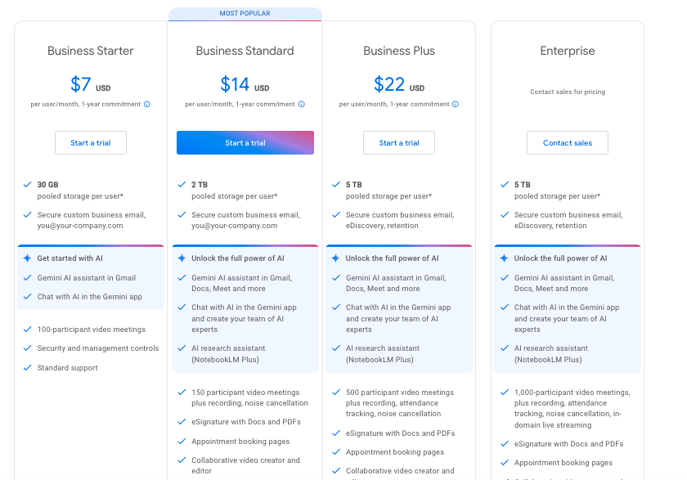Start a trial for Business Starter
This screenshot has width=687, height=480.
tap(91, 143)
